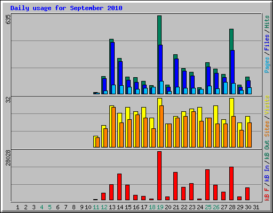Click the 32 maximum value on the visits axis
This screenshot has height=213, width=273.
click(x=8, y=100)
